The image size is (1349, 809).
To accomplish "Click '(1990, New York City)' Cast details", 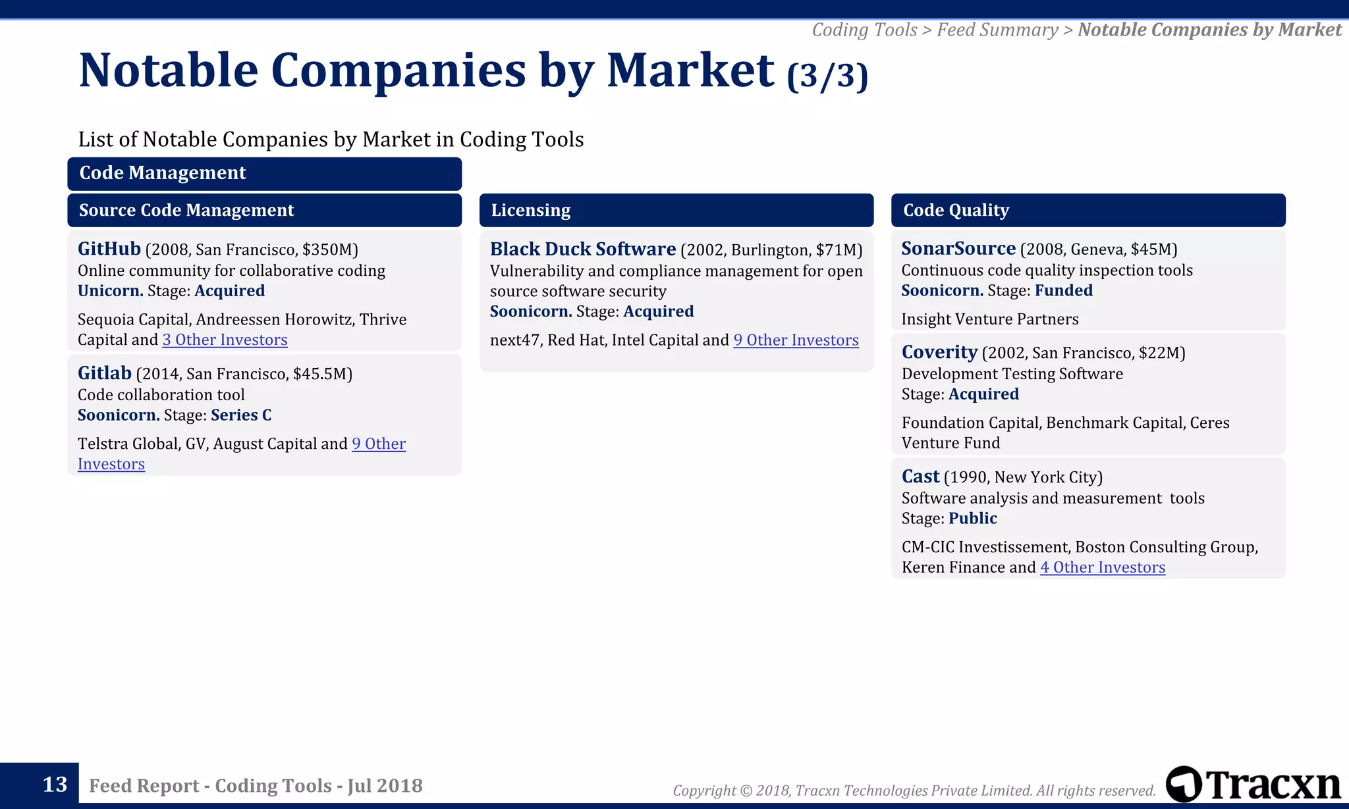I will click(x=1023, y=478).
